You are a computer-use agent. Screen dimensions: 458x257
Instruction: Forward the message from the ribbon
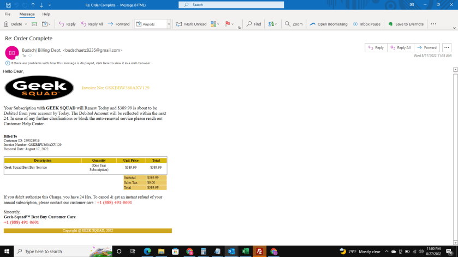point(118,24)
